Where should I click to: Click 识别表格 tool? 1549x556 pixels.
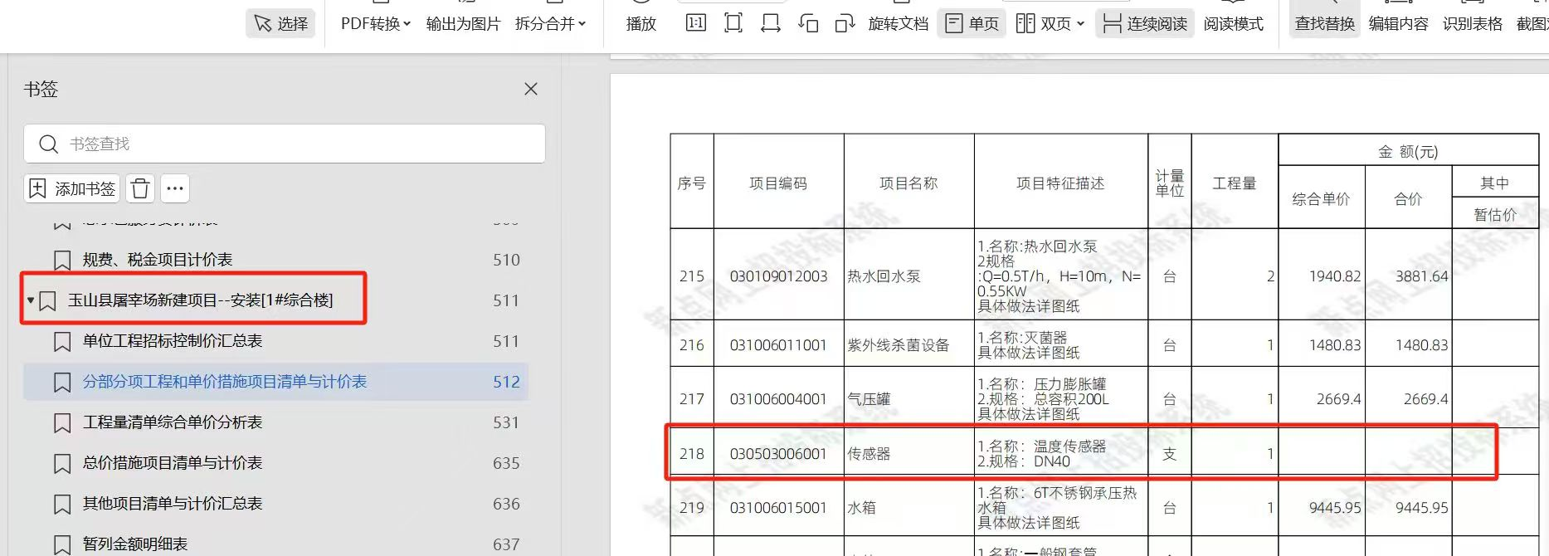(1473, 23)
